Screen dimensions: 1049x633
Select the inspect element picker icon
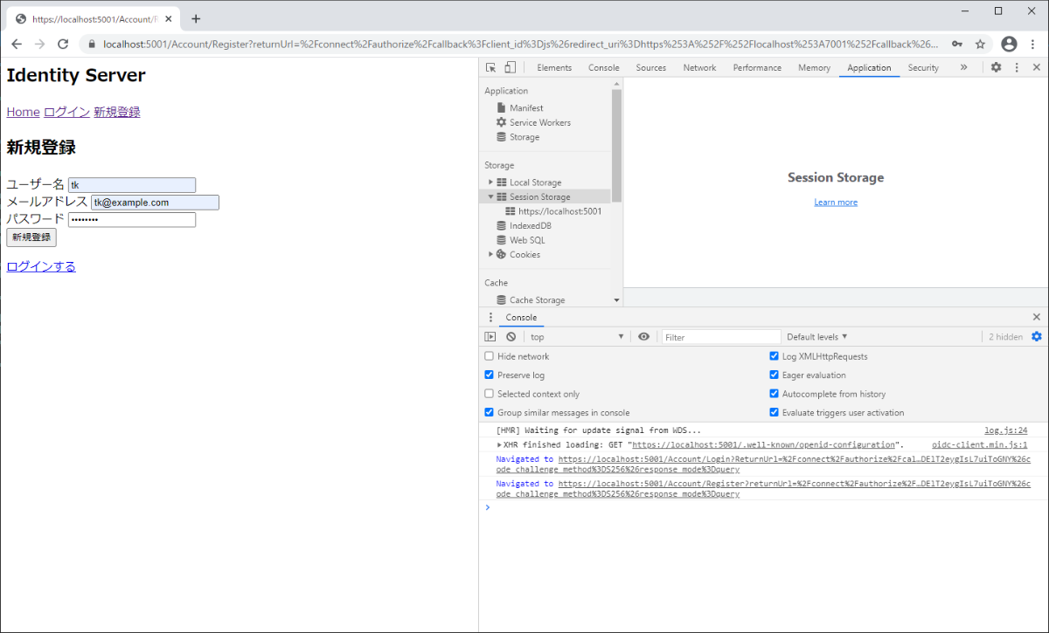[x=491, y=67]
